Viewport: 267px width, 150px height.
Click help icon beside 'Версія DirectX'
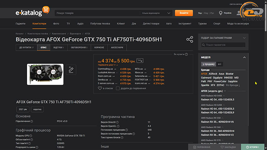(117, 122)
